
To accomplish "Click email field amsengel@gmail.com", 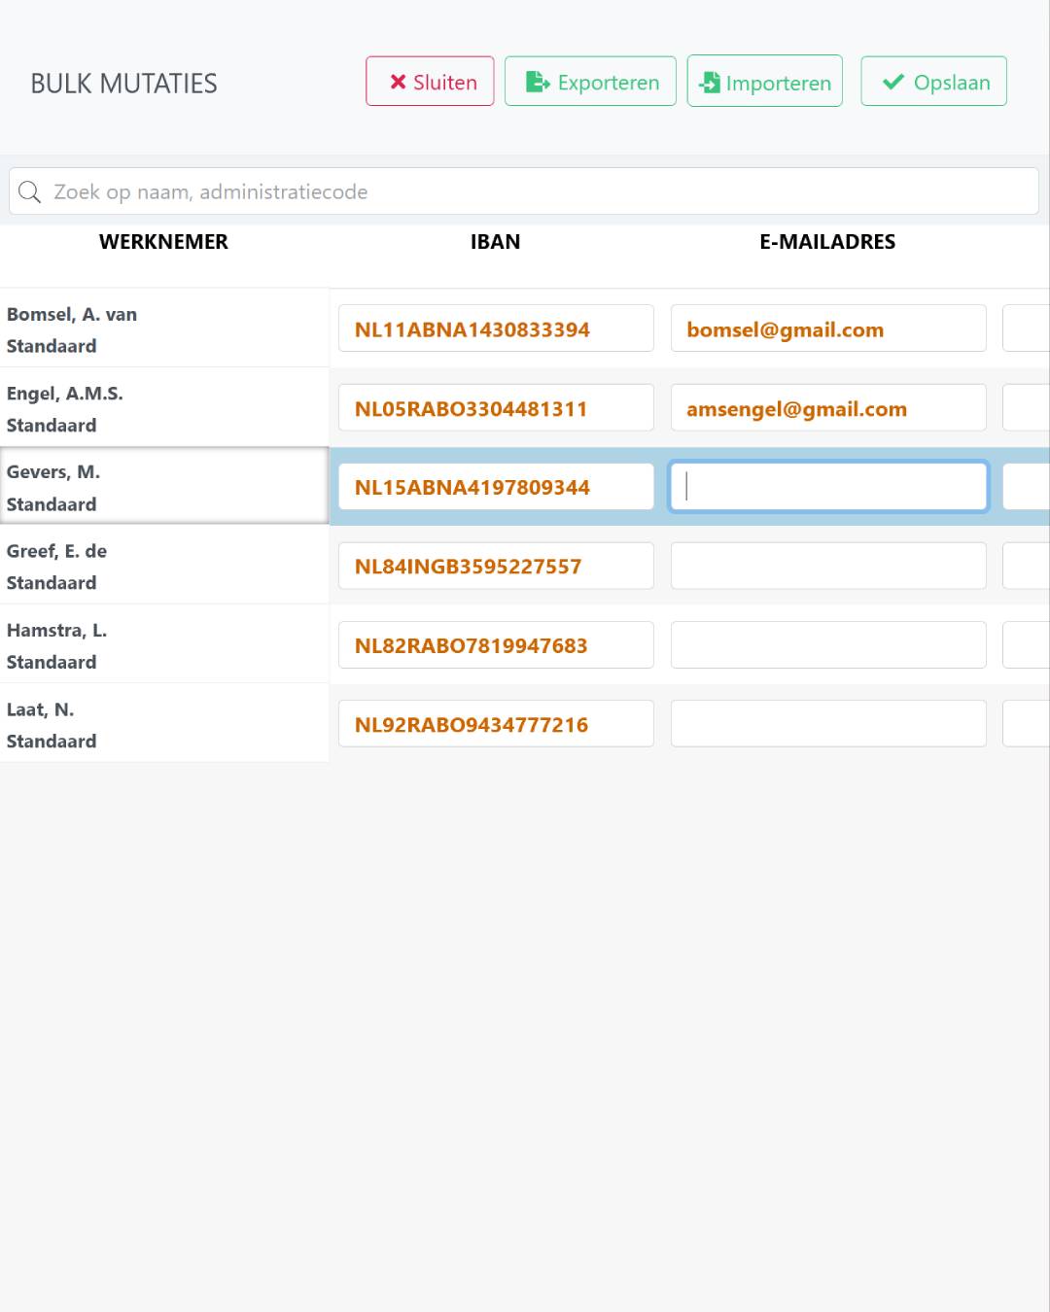I will (x=828, y=409).
